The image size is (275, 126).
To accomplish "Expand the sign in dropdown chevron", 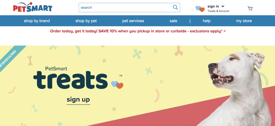I will click(223, 6).
